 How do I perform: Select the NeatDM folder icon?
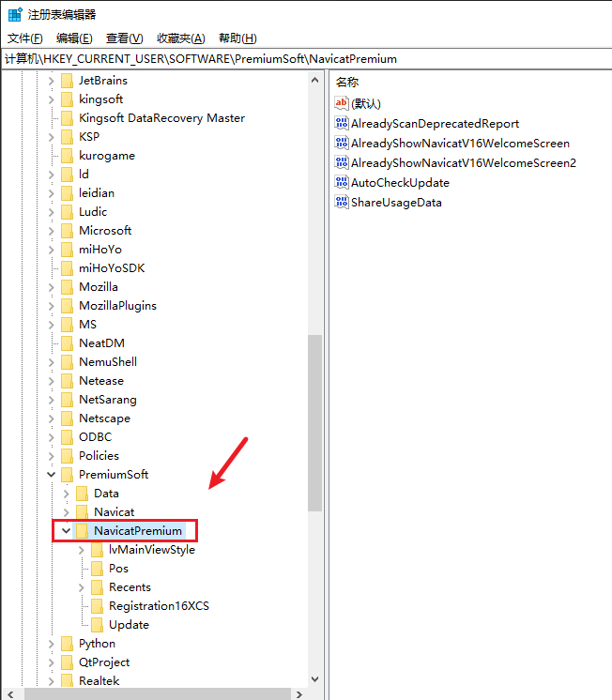point(67,343)
